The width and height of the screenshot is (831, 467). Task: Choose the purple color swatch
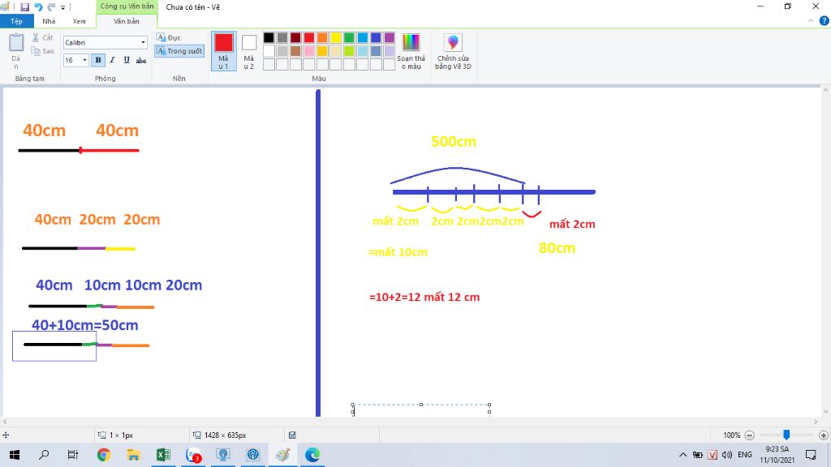point(389,37)
